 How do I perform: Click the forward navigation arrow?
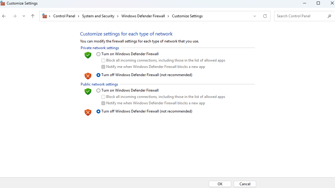[x=15, y=16]
